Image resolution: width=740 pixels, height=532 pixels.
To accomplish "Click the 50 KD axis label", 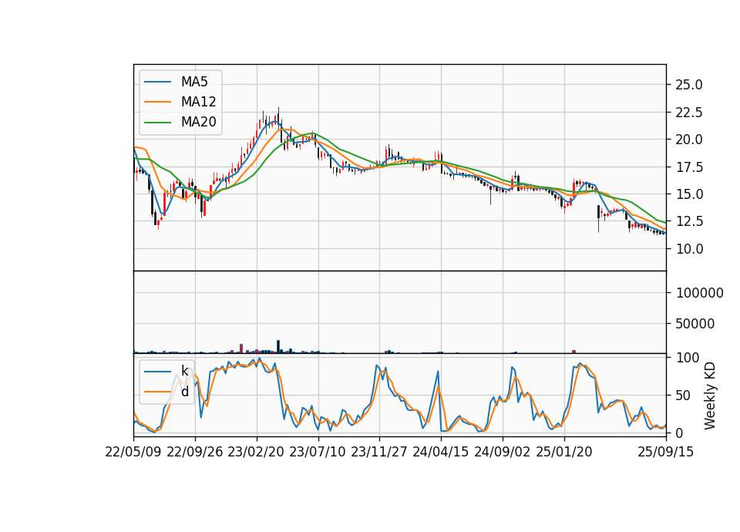I will (684, 396).
